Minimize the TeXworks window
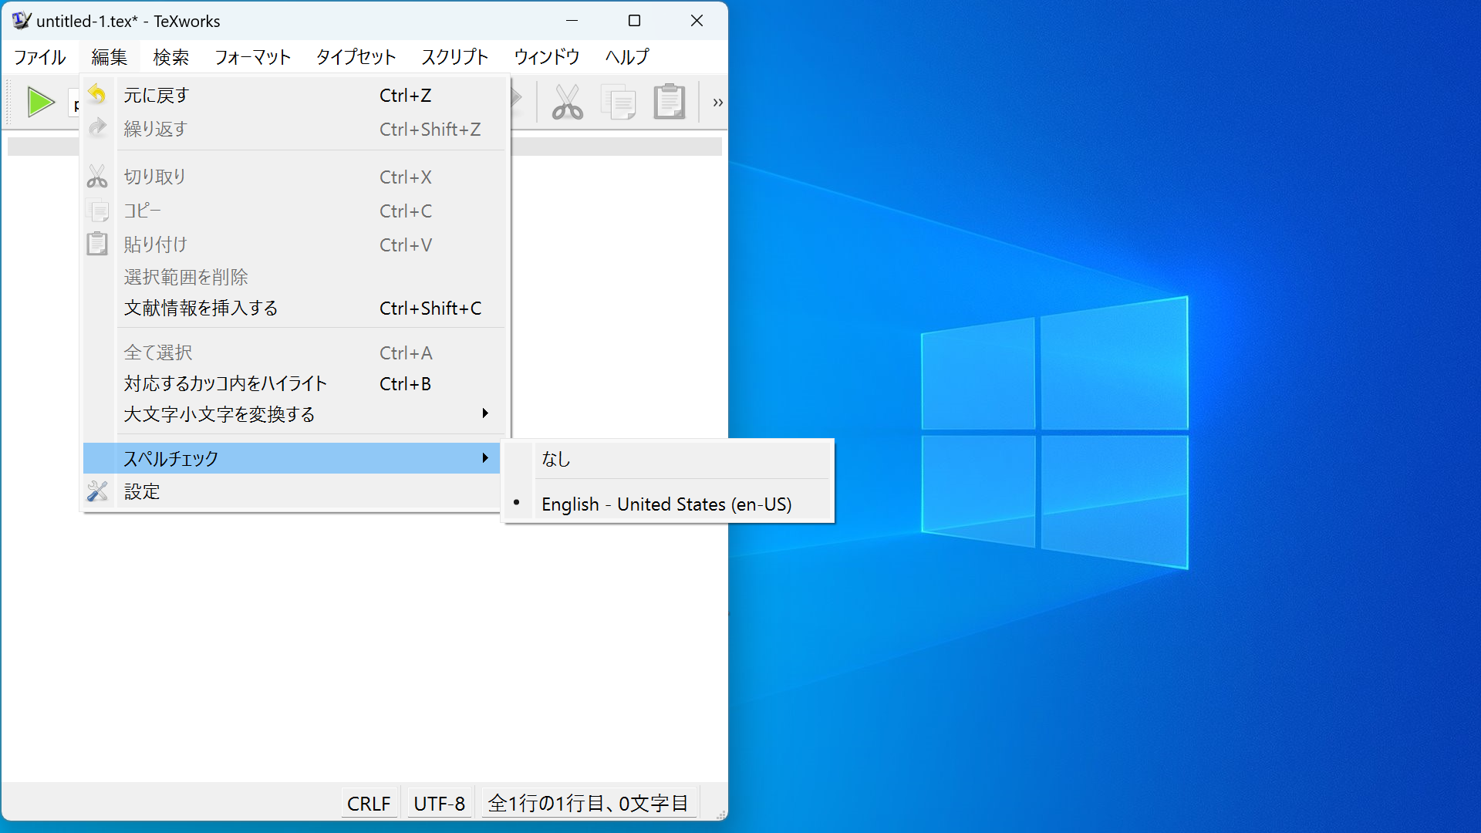The width and height of the screenshot is (1481, 833). tap(572, 21)
